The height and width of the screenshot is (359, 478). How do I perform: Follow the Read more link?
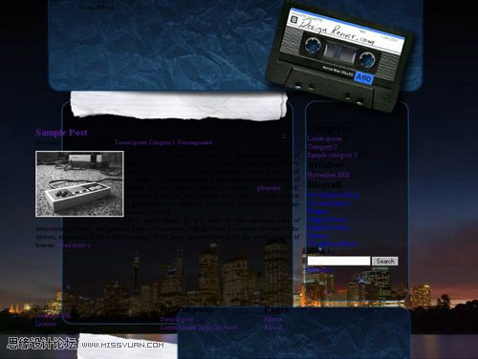[74, 245]
